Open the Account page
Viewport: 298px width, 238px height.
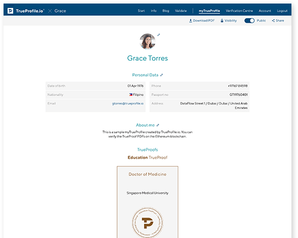pos(265,11)
